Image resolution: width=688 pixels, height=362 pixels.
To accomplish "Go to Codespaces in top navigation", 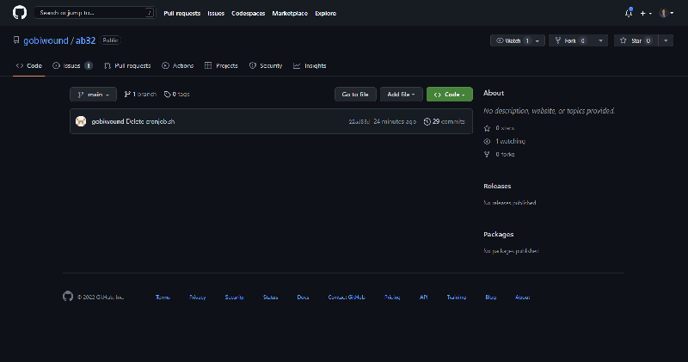I will (249, 13).
